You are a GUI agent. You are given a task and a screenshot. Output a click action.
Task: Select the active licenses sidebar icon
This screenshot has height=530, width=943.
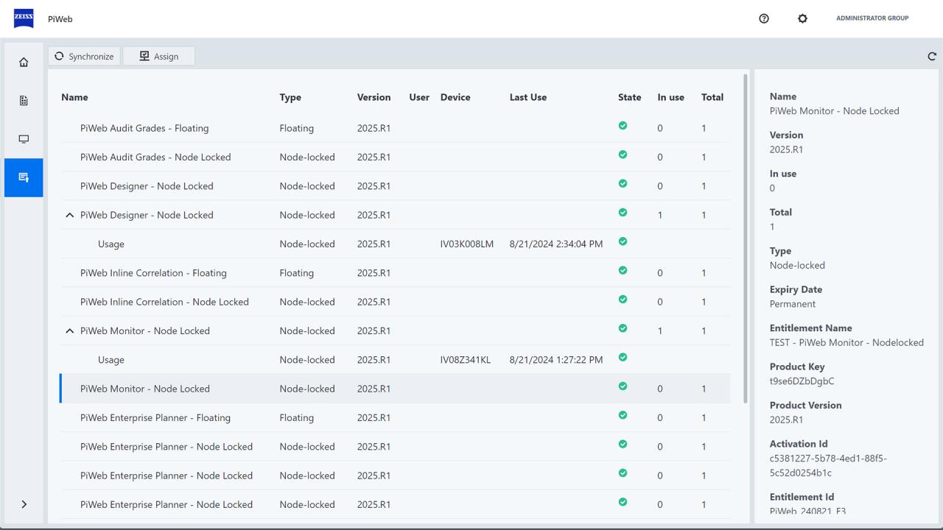(24, 177)
